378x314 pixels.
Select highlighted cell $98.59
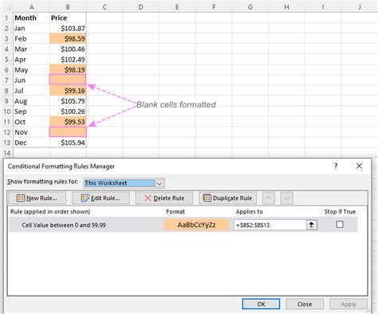(x=68, y=38)
